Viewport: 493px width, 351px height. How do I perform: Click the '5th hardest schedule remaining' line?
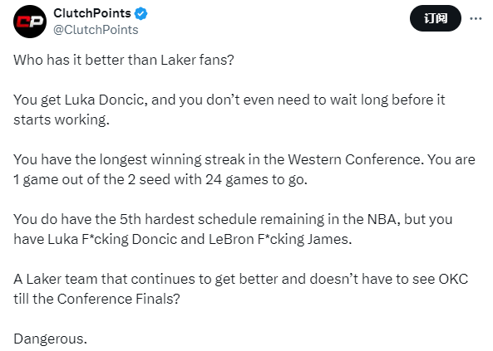(233, 219)
